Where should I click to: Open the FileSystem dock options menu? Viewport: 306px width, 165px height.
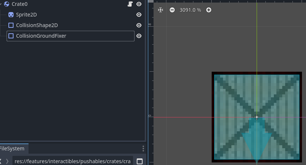(x=143, y=149)
